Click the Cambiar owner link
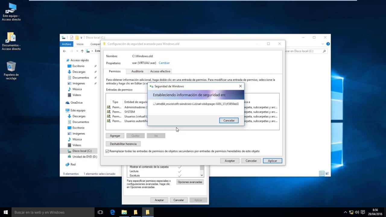The height and width of the screenshot is (217, 386). tap(164, 63)
